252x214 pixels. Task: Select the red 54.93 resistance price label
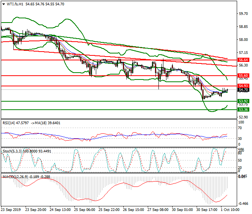tap(243, 86)
